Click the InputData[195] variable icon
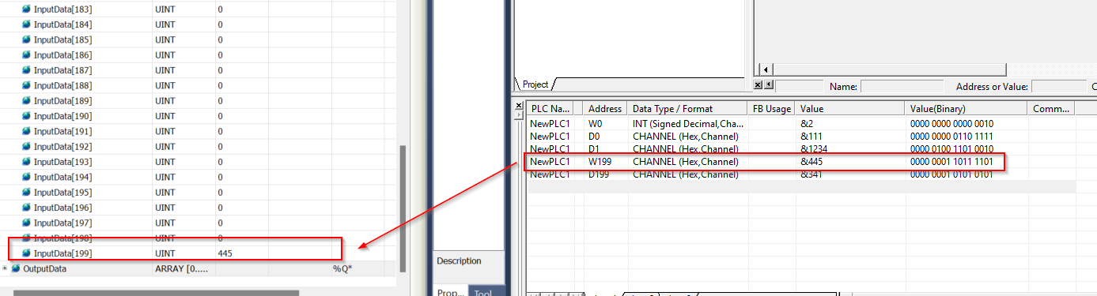Image resolution: width=1097 pixels, height=296 pixels. tap(26, 193)
